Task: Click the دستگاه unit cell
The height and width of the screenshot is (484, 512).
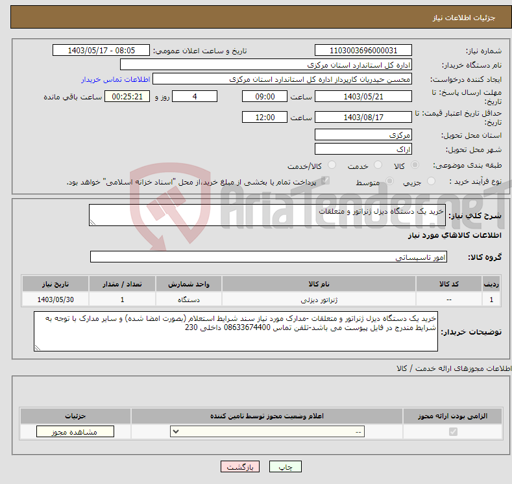Action: point(189,299)
